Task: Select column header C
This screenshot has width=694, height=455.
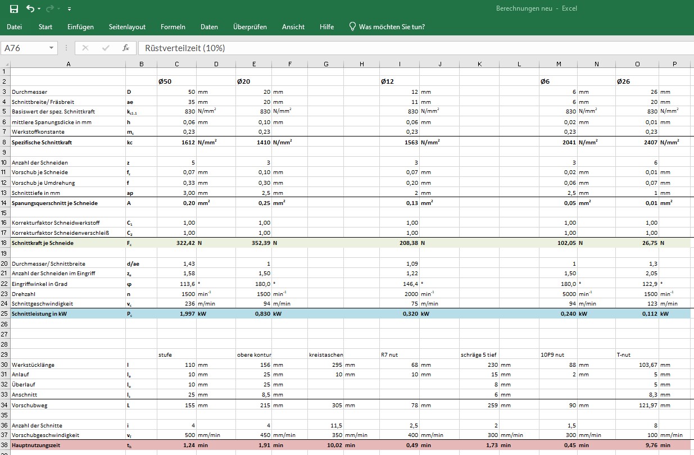Action: tap(177, 64)
